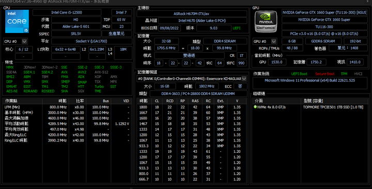Screen dimensions: 372x189
Task: Click the Socket V (LGA1700) platform field
Action: pyautogui.click(x=91, y=41)
